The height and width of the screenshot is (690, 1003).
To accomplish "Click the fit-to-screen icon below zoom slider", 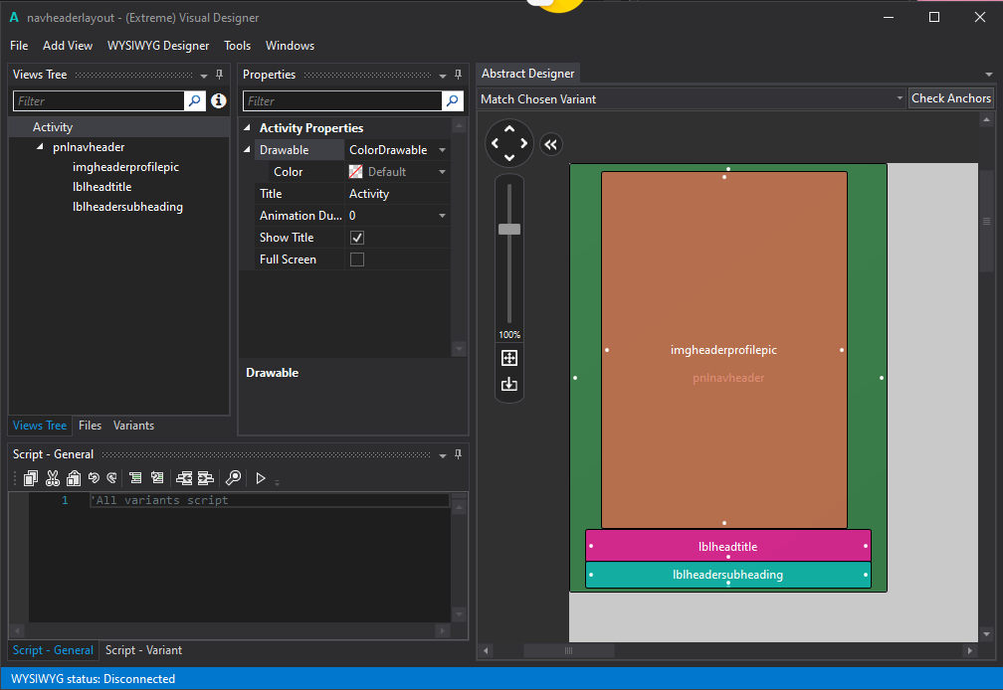I will point(509,358).
